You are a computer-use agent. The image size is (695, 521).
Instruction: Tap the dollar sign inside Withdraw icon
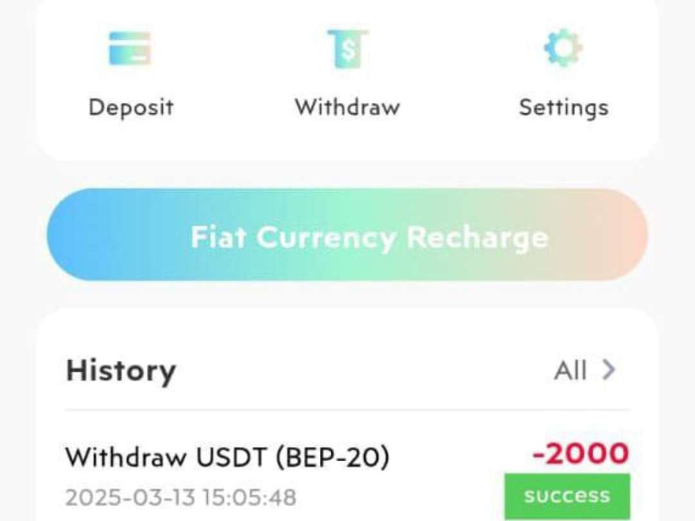(x=349, y=49)
